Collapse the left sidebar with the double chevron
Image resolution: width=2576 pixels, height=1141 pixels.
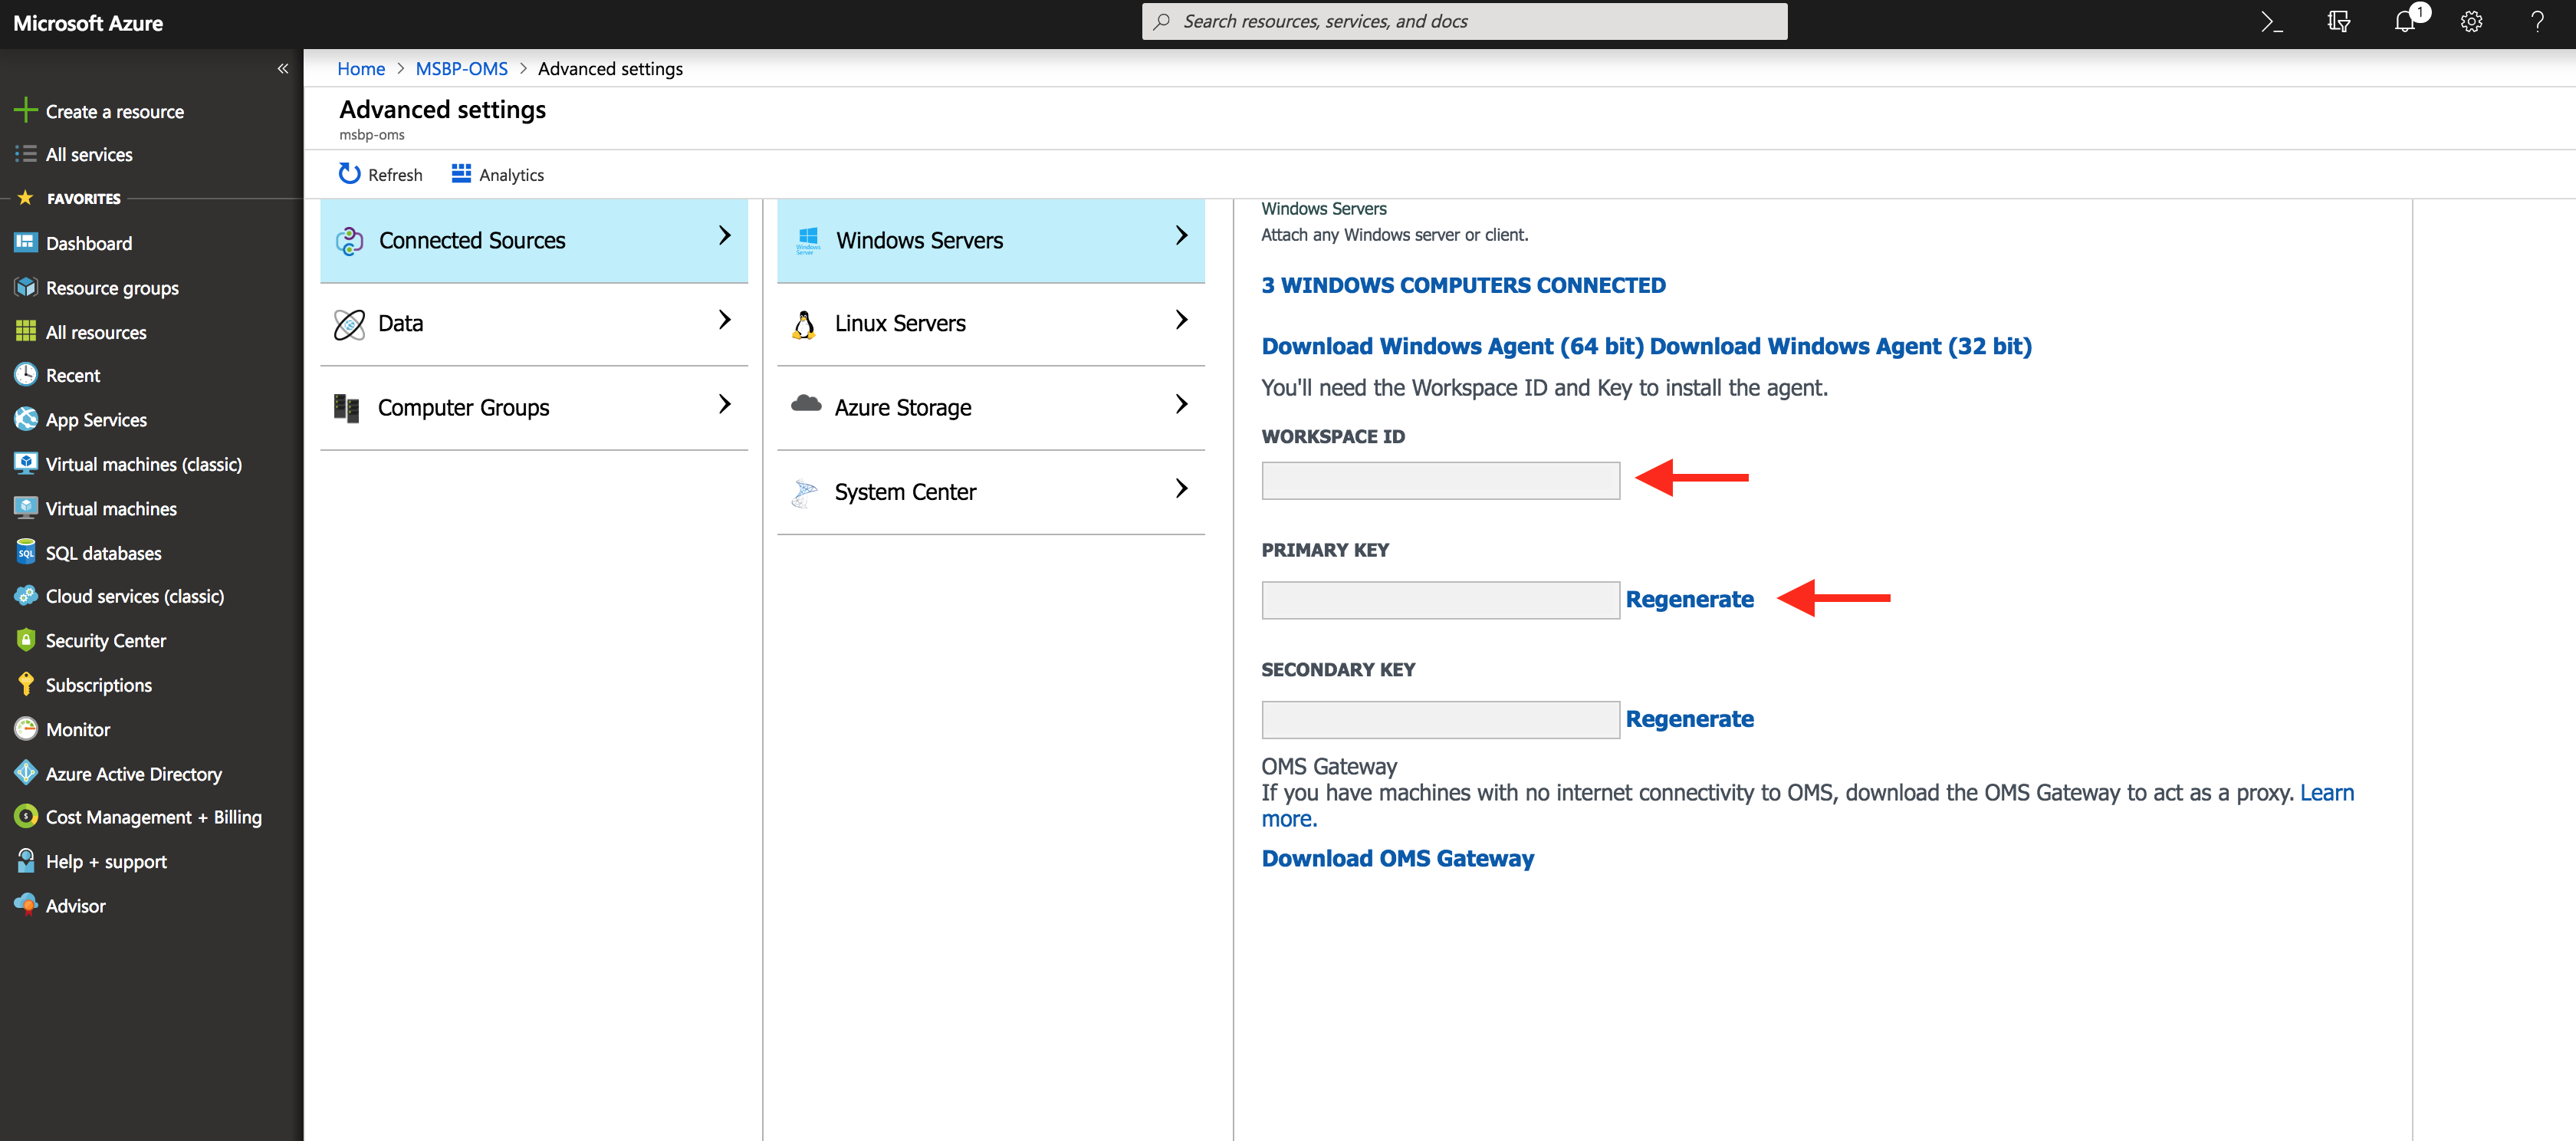pos(283,68)
